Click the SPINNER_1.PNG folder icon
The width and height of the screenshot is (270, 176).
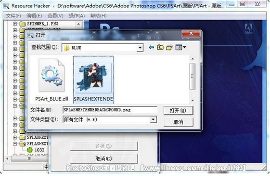[x=23, y=23]
